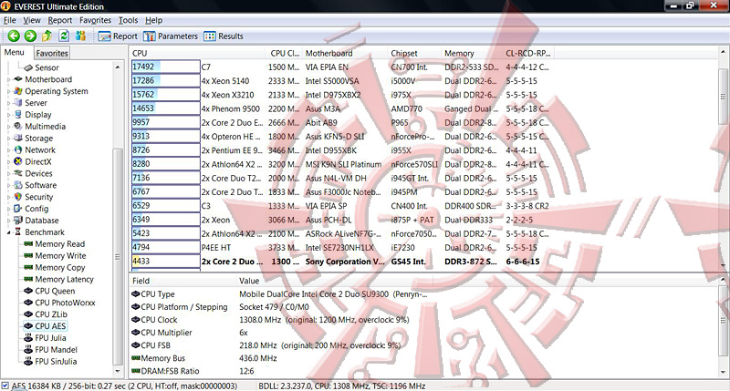
Task: Click the Refresh toolbar icon
Action: [64, 36]
